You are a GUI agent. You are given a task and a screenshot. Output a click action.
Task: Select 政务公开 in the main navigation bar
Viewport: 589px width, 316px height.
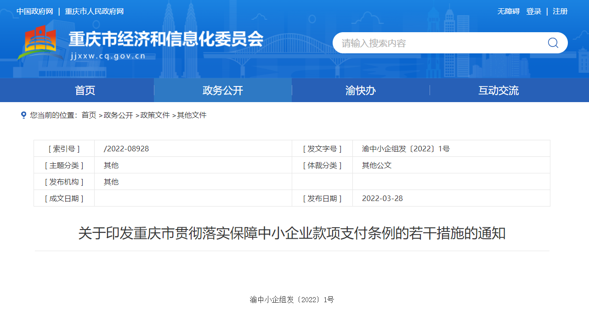[x=223, y=91]
